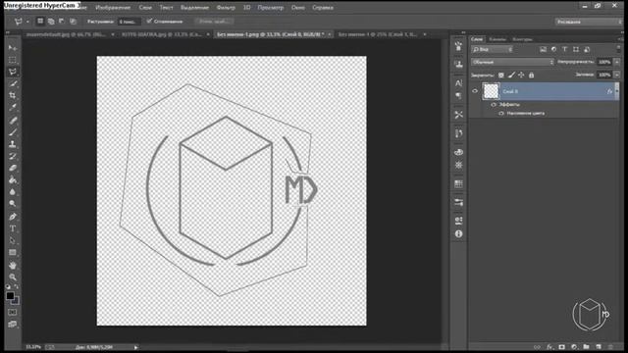
Task: Switch to the Paths panel tab
Action: [522, 39]
